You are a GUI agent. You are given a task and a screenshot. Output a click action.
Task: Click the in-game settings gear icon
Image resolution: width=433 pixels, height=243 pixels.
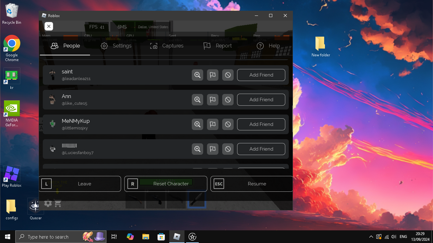click(x=48, y=203)
